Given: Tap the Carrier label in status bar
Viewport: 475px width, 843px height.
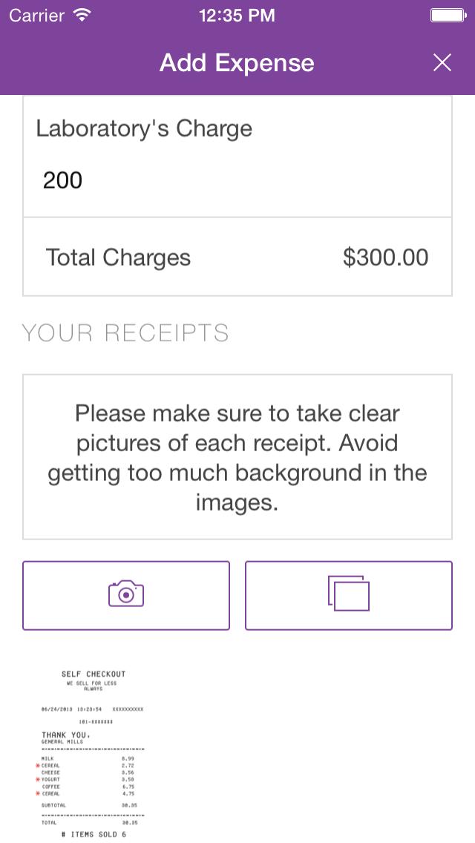Looking at the screenshot, I should [x=37, y=16].
